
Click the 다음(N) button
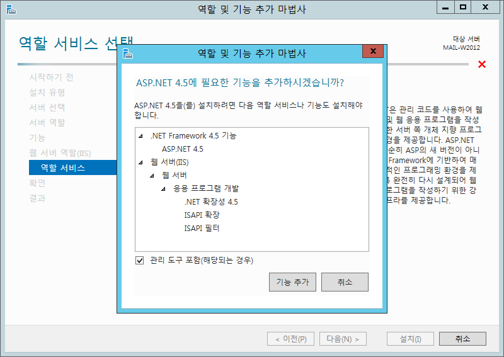tap(343, 339)
